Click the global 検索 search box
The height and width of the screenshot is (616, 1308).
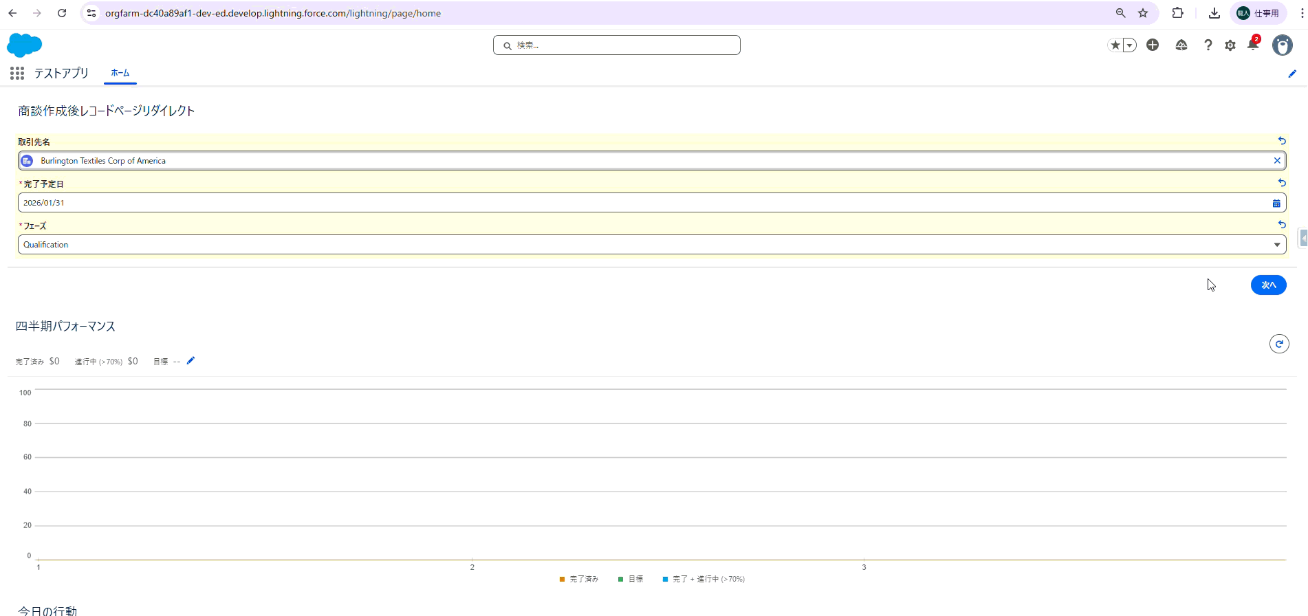(617, 45)
